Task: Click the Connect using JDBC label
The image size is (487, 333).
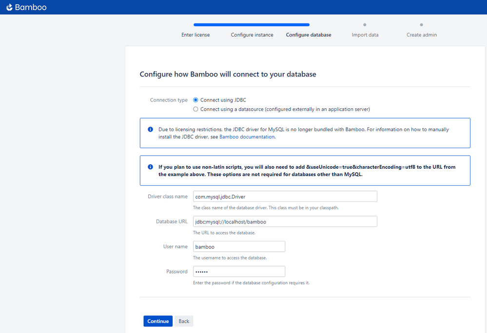Action: (x=223, y=100)
